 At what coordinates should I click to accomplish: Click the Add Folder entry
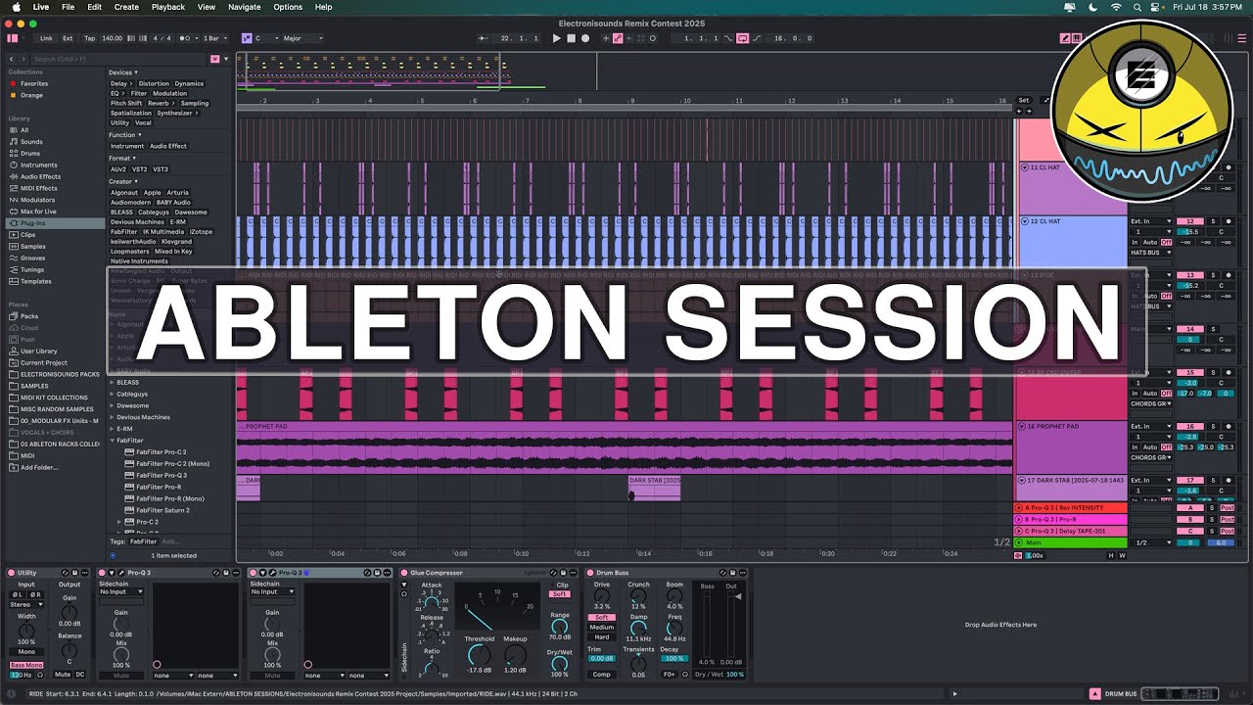coord(39,467)
